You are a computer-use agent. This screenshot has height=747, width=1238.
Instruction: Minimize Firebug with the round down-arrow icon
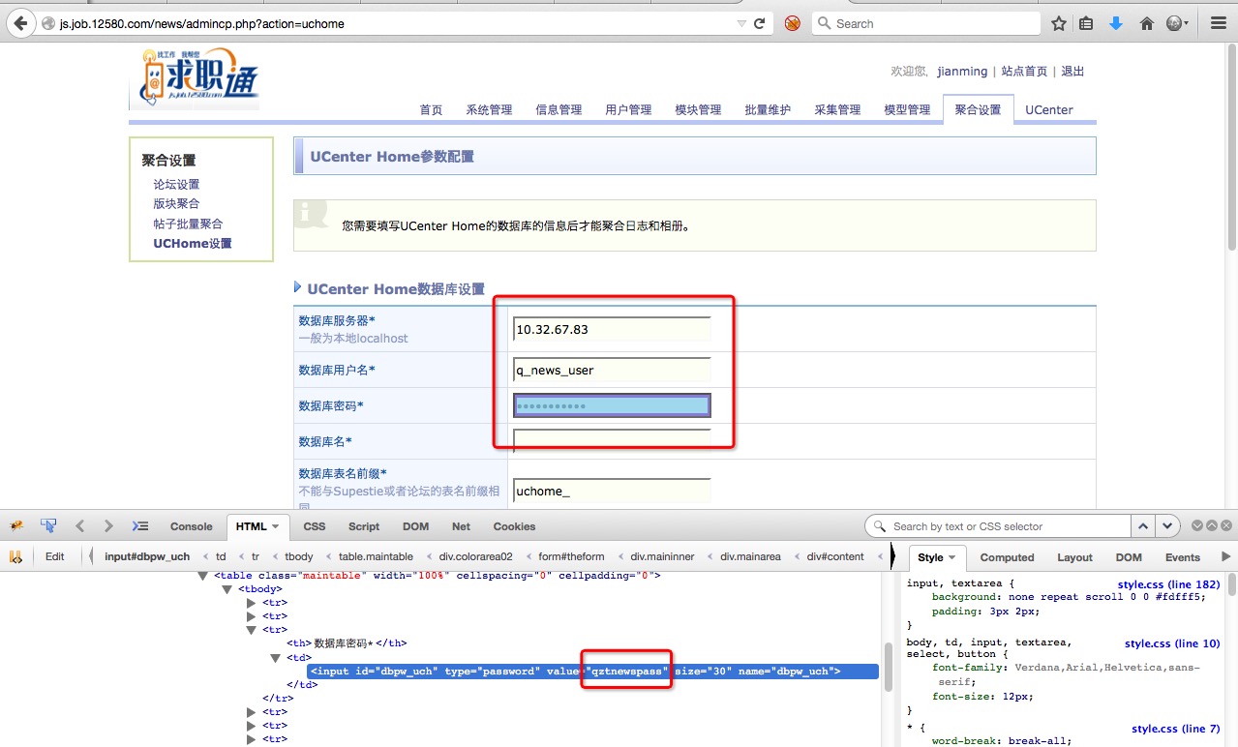click(1197, 526)
